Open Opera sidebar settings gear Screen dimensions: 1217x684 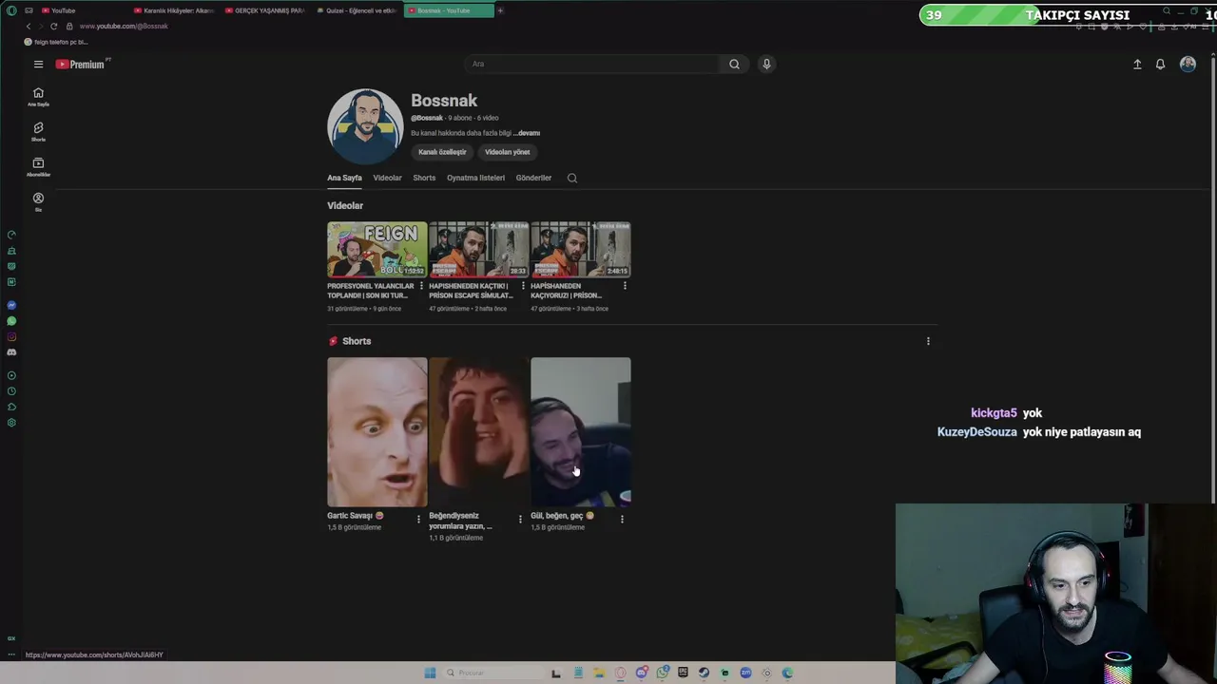[11, 422]
